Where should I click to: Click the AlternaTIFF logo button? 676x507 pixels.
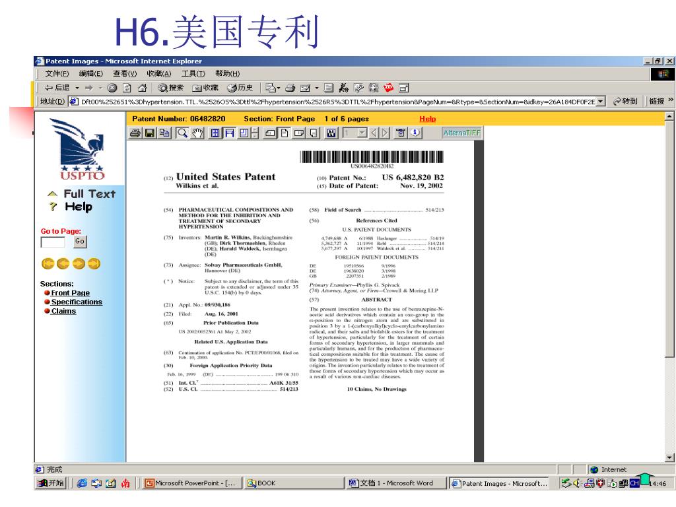(x=461, y=133)
